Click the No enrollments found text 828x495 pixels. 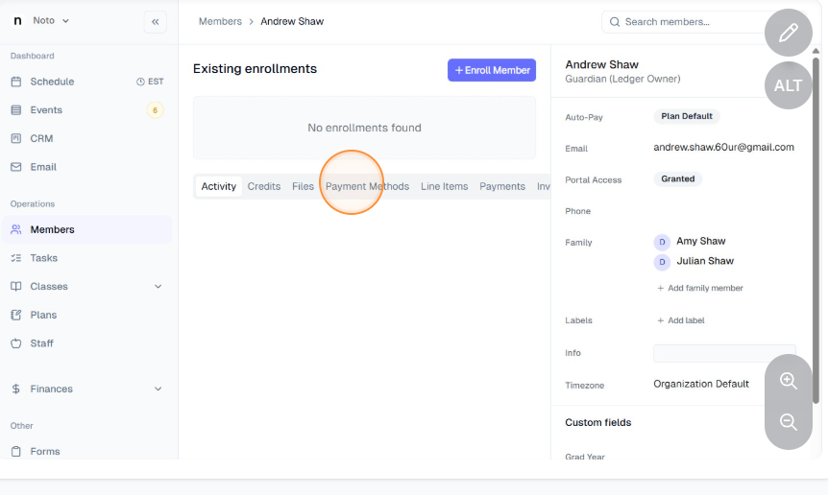point(364,129)
